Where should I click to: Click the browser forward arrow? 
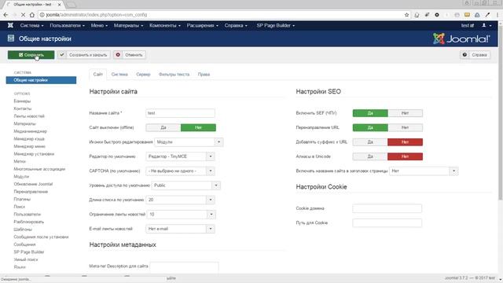14,15
